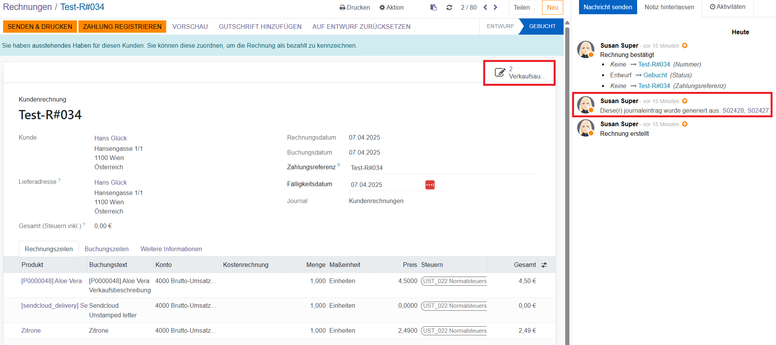This screenshot has height=345, width=776.
Task: Select the Entwurf status stage
Action: [500, 26]
